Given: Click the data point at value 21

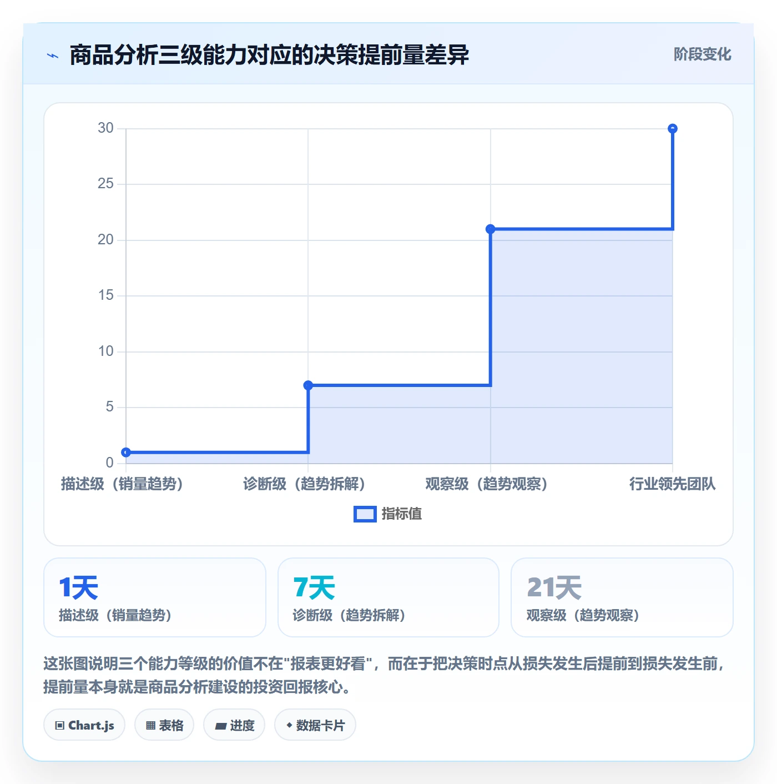Looking at the screenshot, I should click(491, 229).
